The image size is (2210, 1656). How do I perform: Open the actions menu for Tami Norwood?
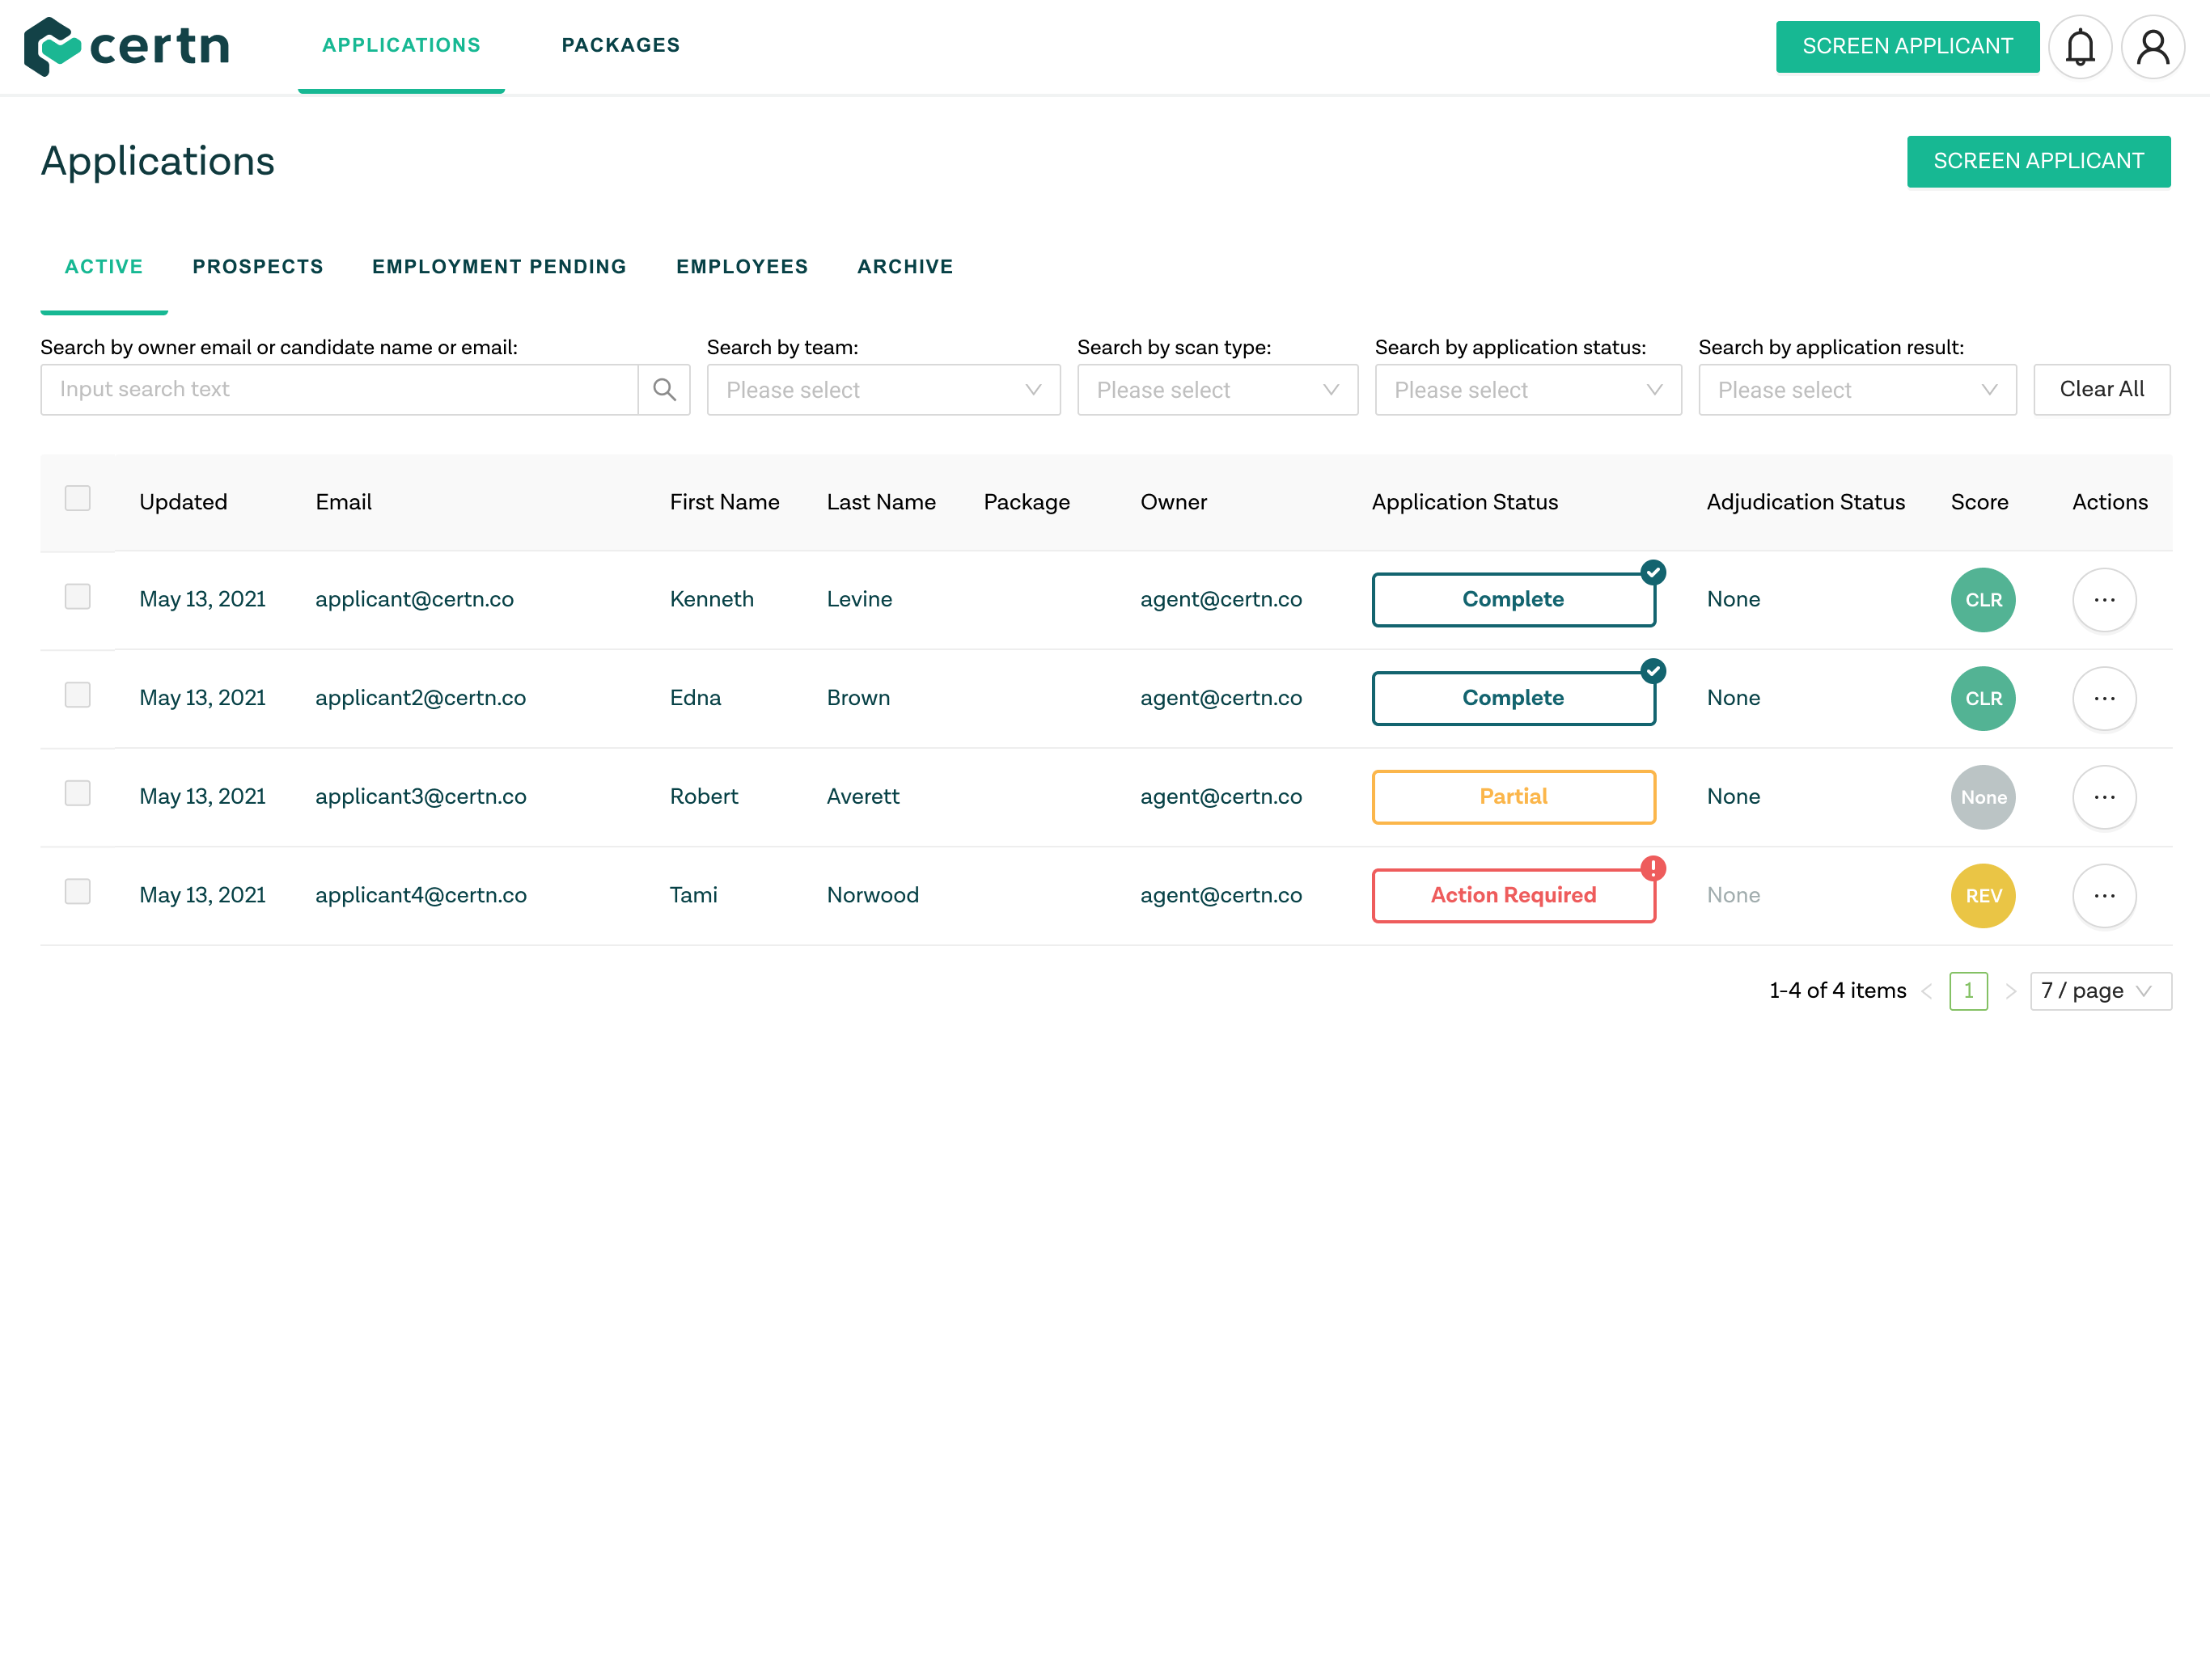[x=2104, y=896]
